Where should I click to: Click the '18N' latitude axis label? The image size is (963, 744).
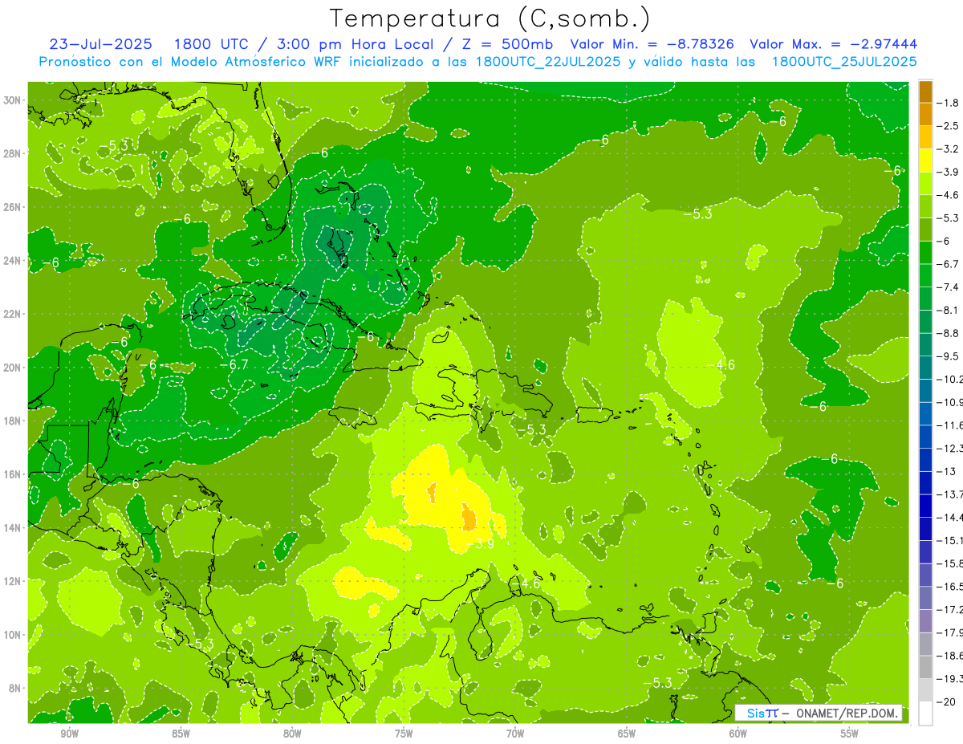tap(12, 421)
